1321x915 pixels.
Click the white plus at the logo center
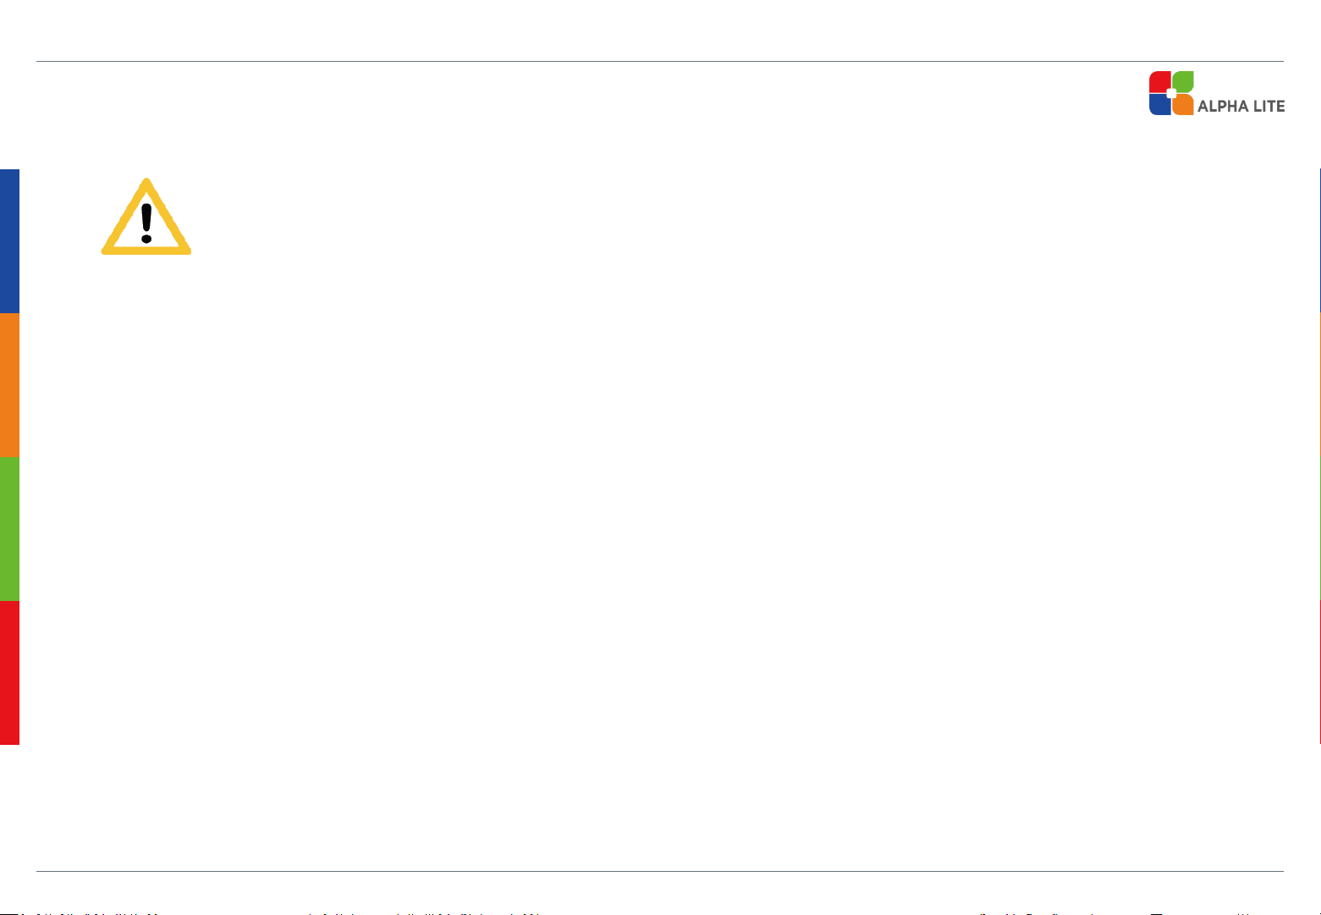(x=1171, y=93)
